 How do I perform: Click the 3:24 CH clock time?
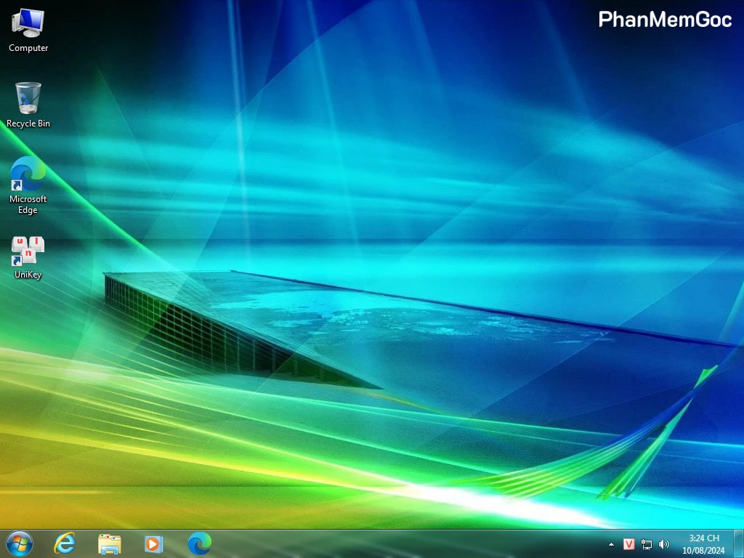[x=703, y=538]
